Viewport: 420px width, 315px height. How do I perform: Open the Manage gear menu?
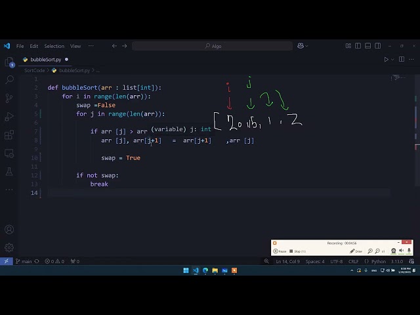point(9,247)
